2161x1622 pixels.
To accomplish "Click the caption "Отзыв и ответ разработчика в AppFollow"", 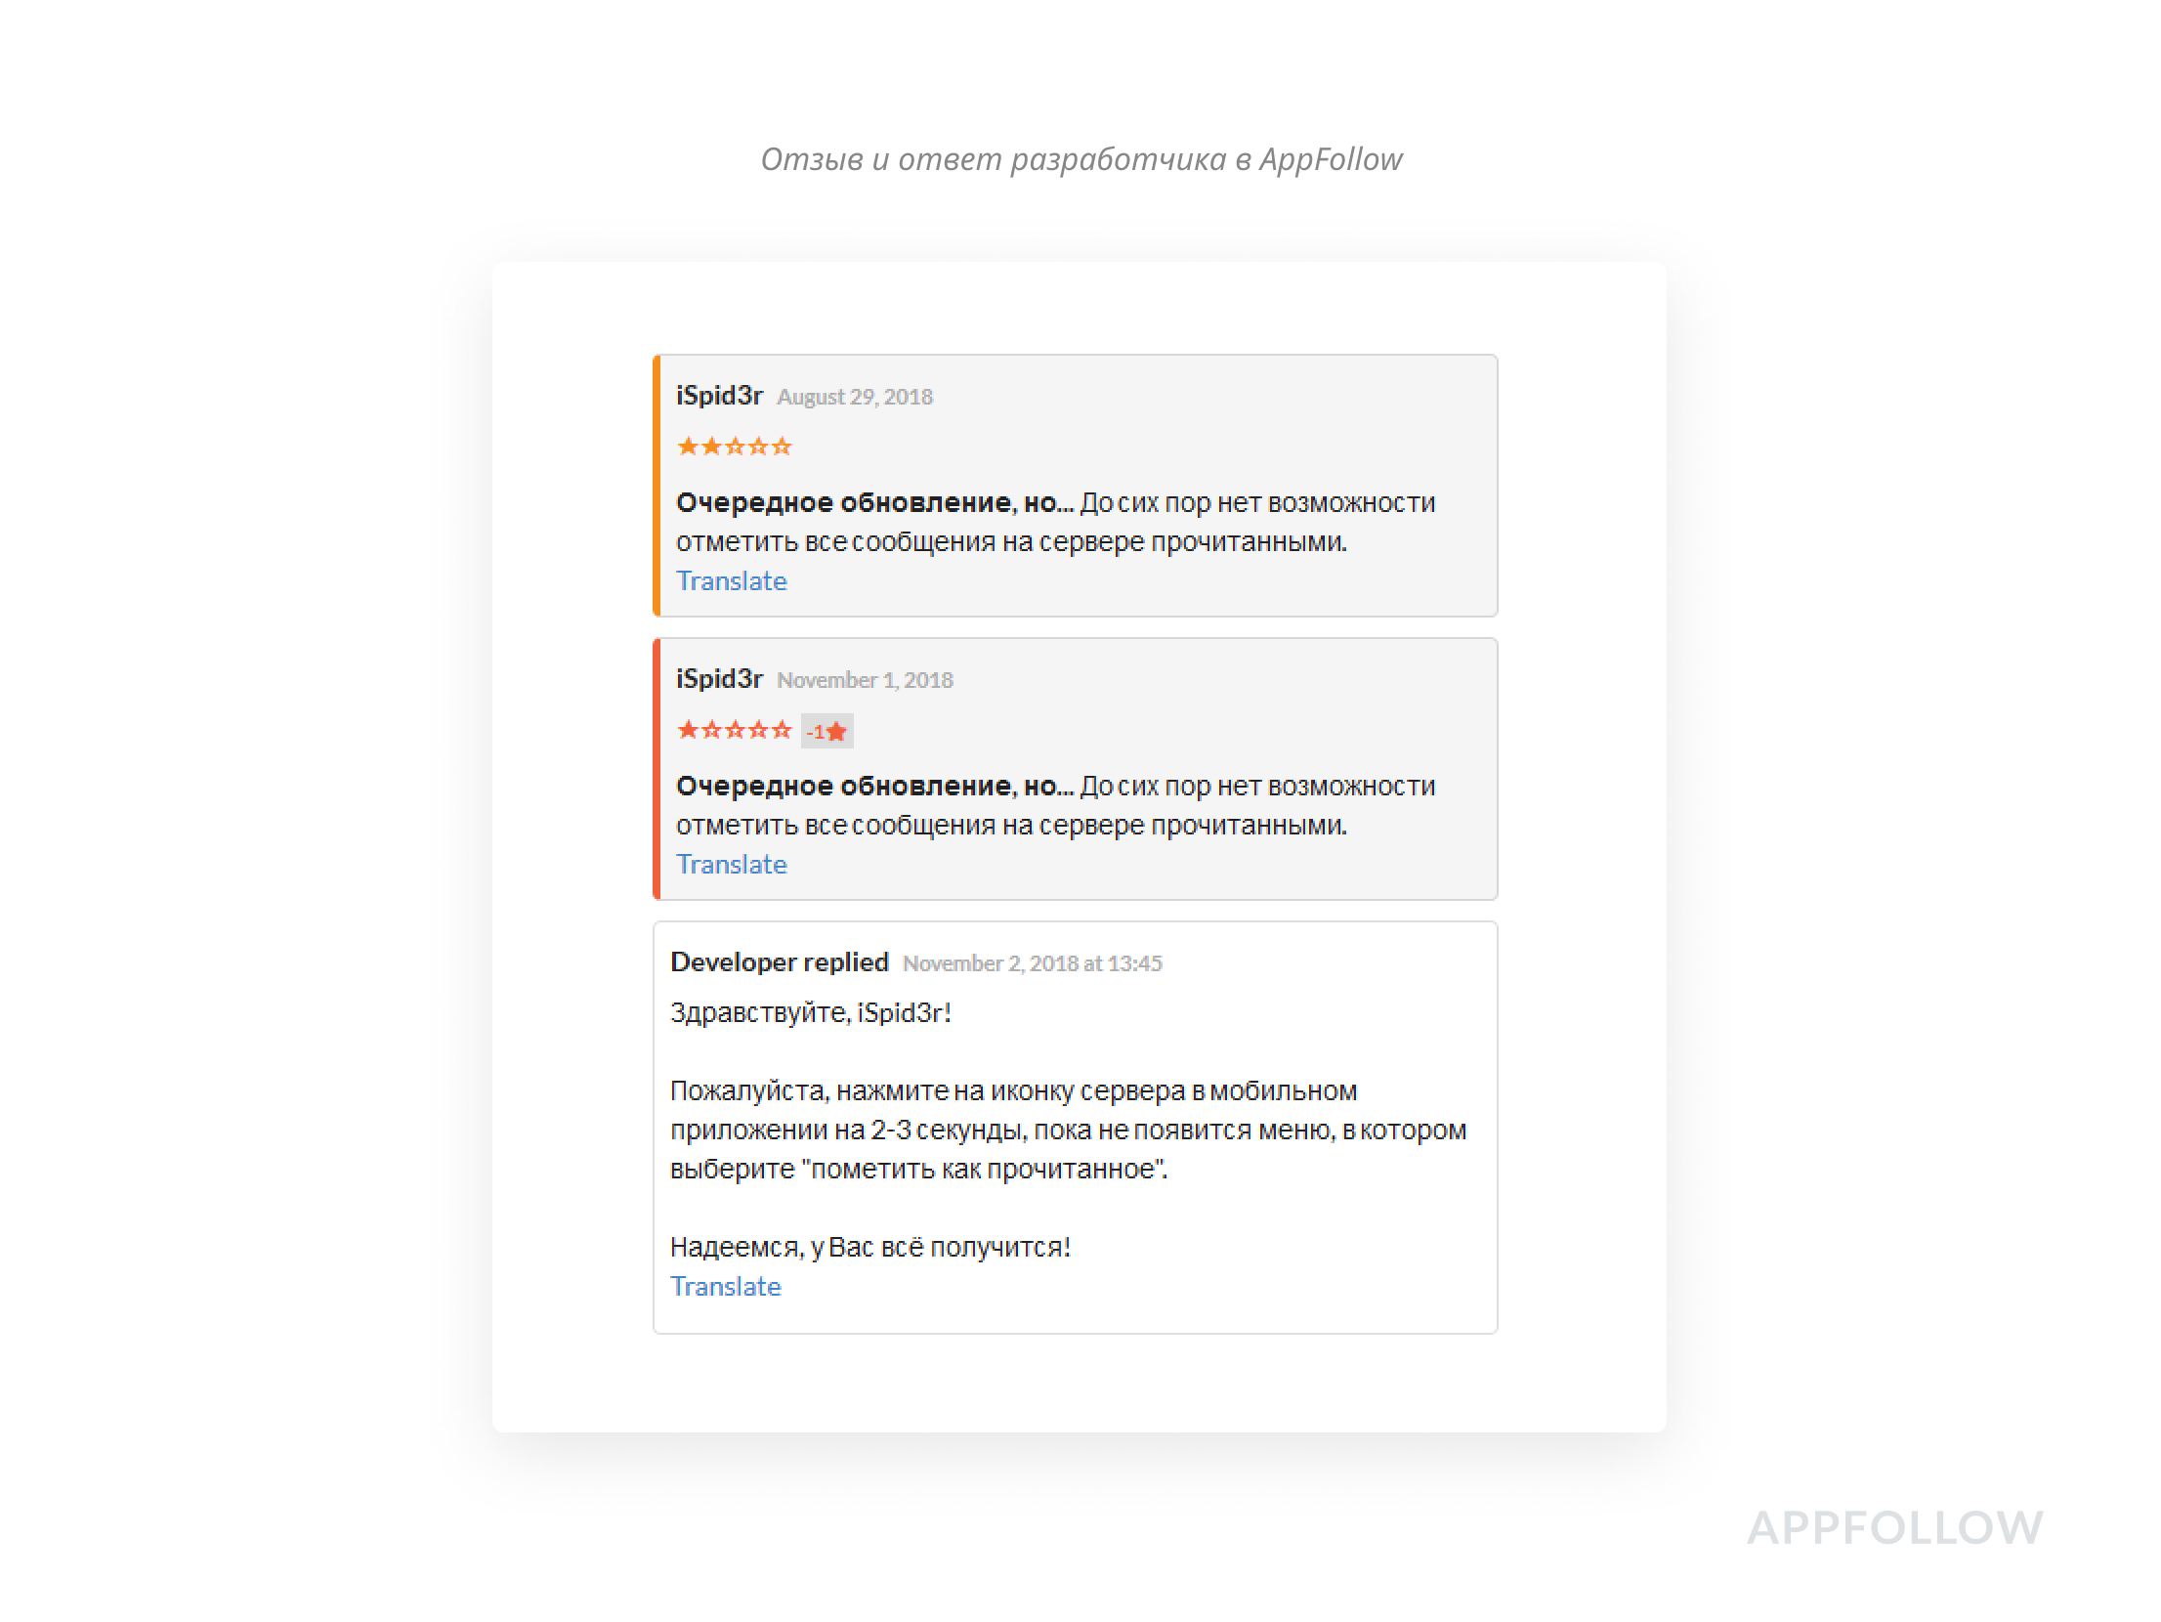I will [1080, 159].
